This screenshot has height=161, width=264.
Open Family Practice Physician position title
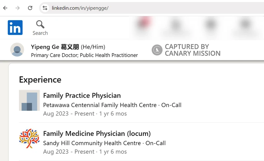pos(82,95)
